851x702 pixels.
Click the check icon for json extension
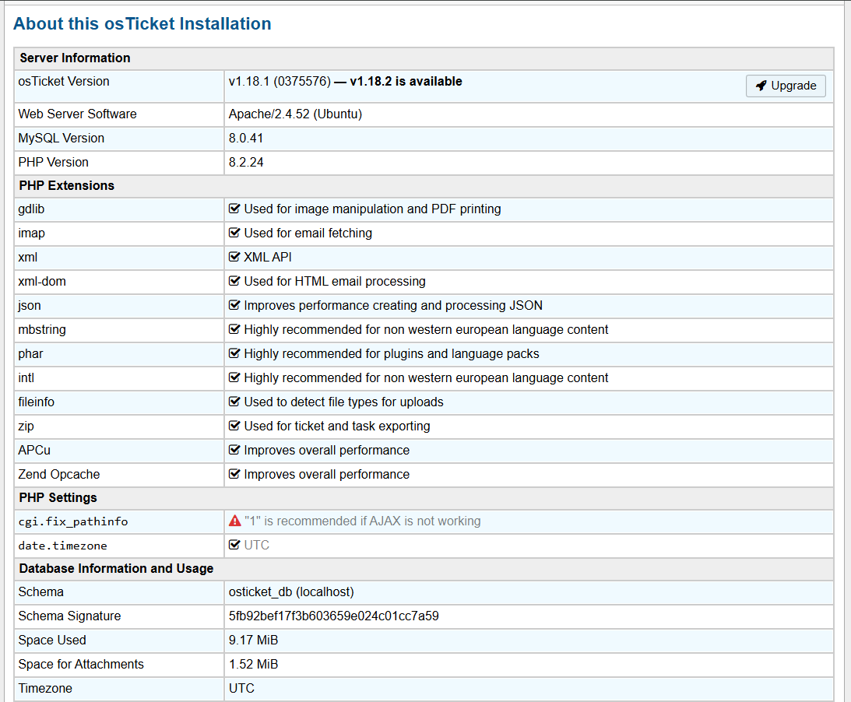click(x=234, y=305)
